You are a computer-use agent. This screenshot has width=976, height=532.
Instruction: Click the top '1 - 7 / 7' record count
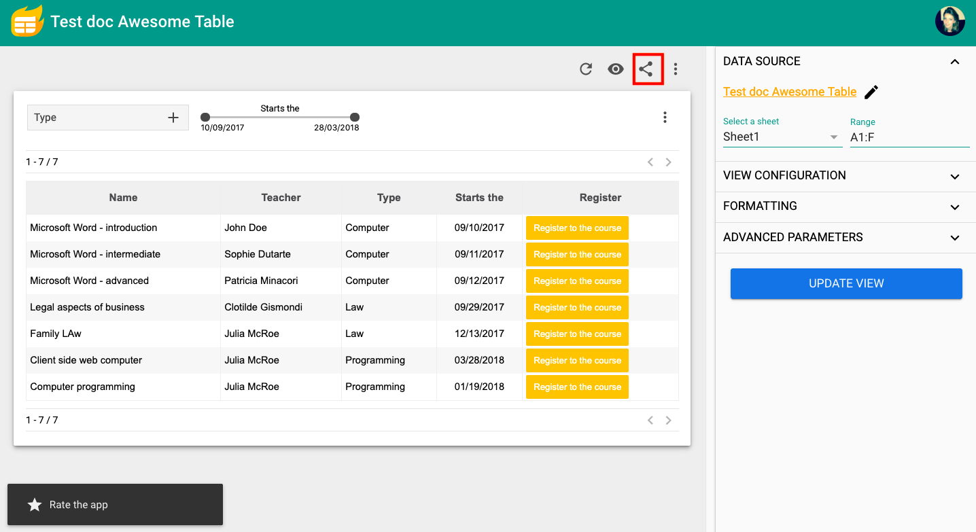(x=41, y=162)
